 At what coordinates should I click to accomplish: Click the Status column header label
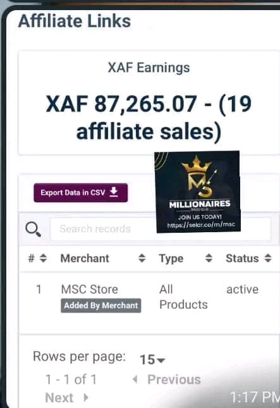(242, 258)
